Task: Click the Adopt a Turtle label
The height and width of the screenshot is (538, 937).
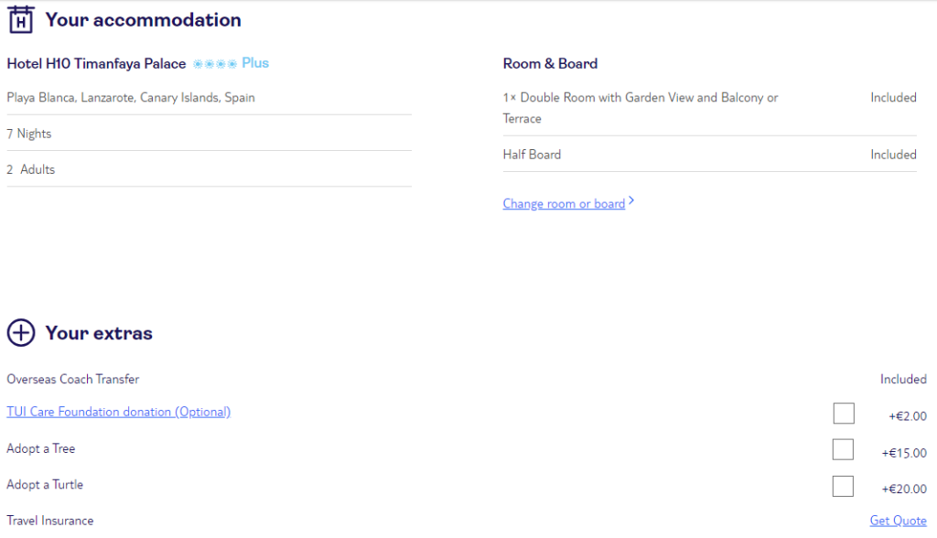Action: pos(45,484)
